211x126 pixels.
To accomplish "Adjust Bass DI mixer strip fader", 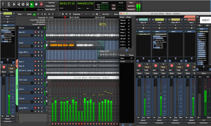I will [140, 97].
